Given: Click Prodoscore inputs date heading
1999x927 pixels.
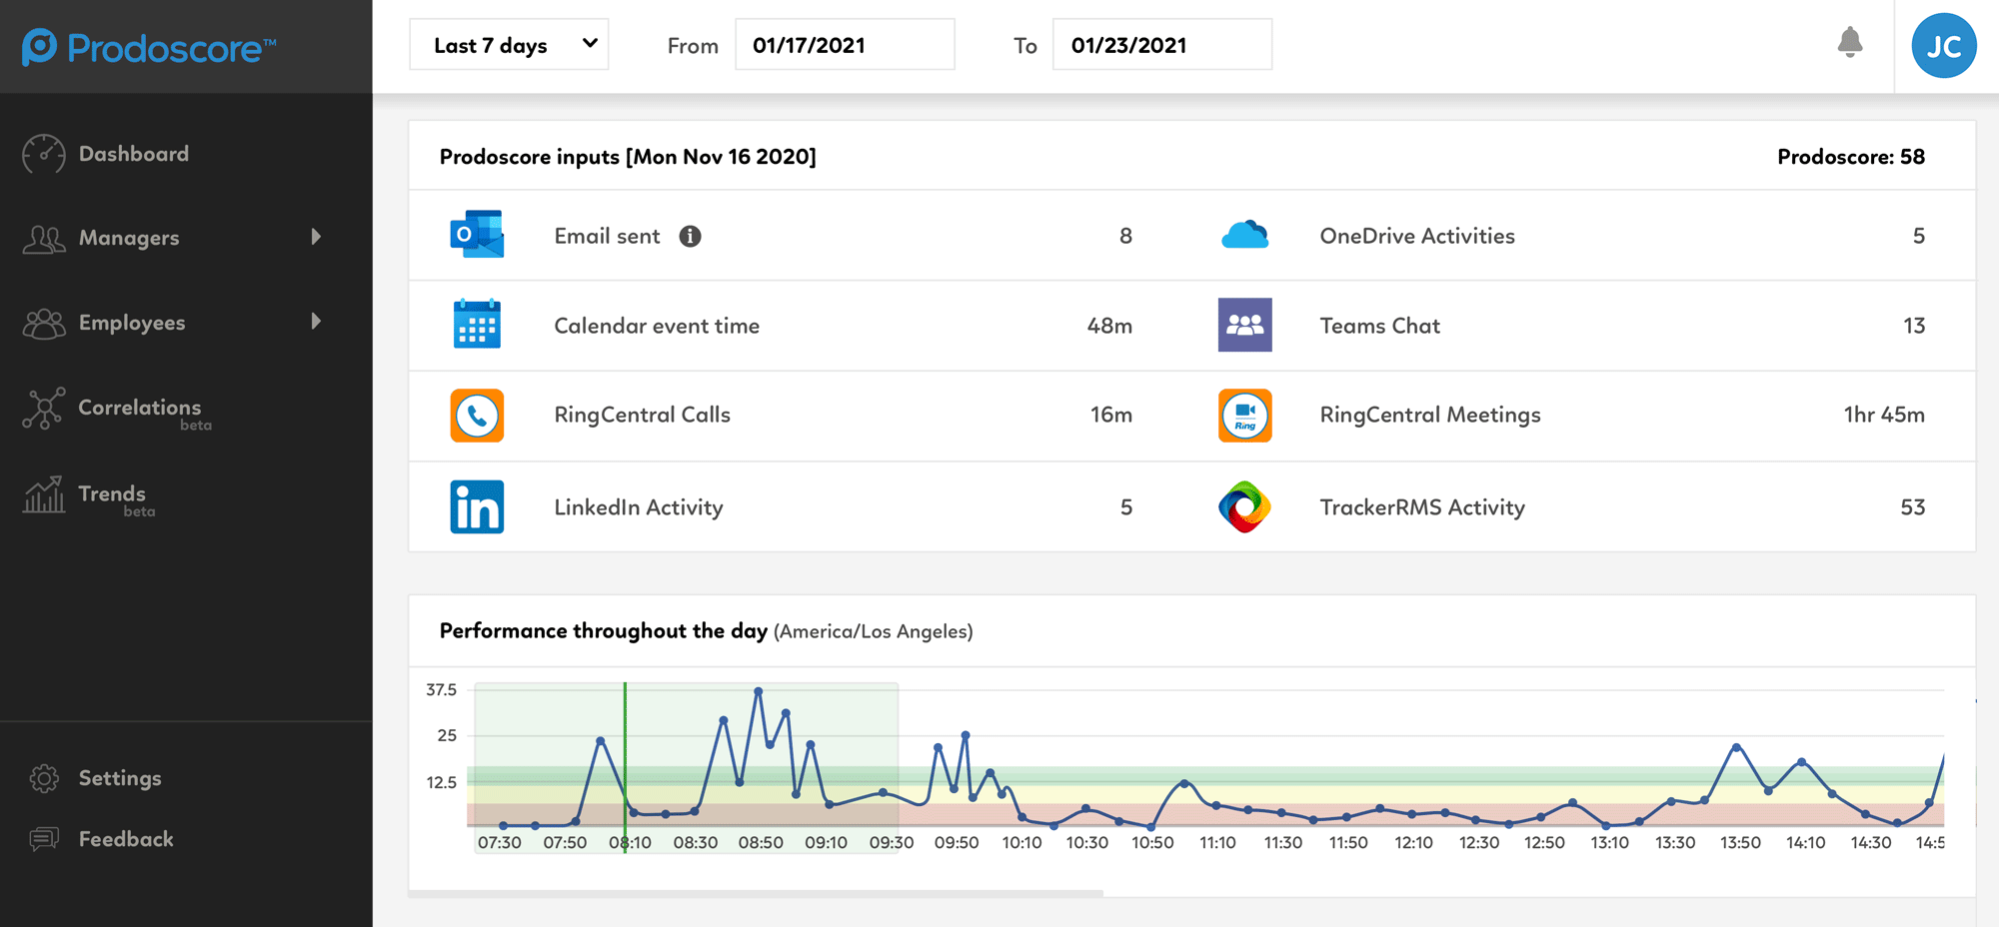Looking at the screenshot, I should click(628, 157).
